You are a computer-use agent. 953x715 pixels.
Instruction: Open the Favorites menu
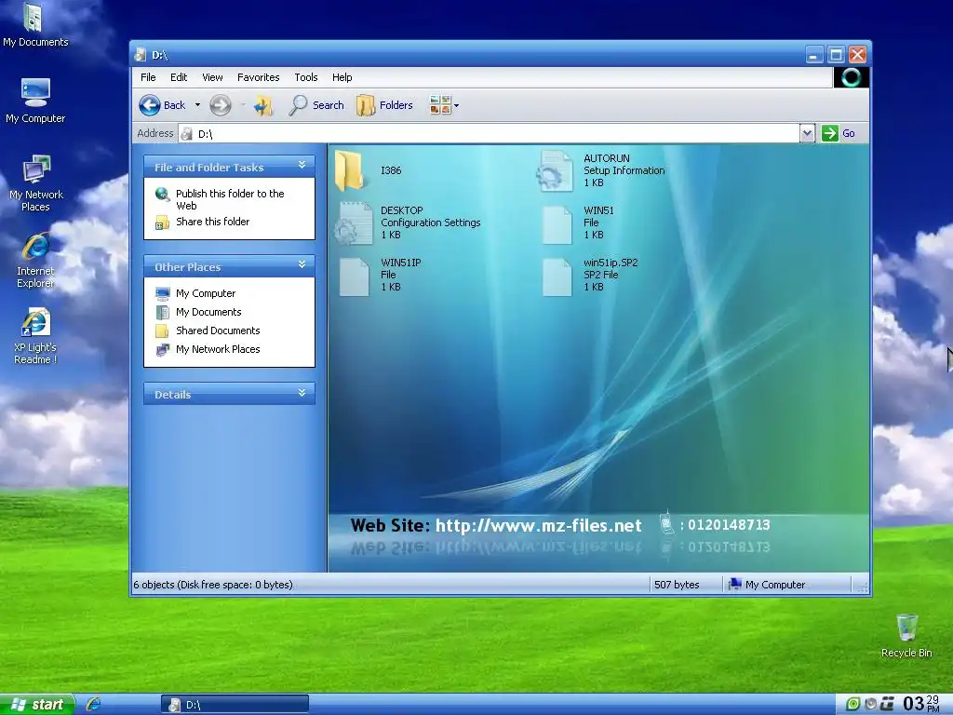[x=259, y=77]
